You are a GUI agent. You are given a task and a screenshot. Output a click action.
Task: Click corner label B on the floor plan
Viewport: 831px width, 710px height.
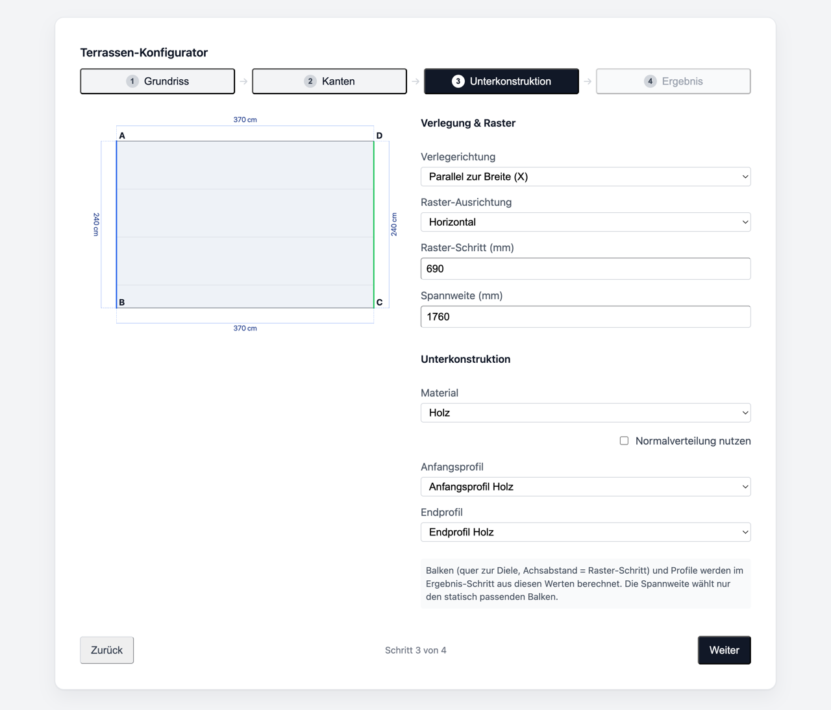coord(122,302)
